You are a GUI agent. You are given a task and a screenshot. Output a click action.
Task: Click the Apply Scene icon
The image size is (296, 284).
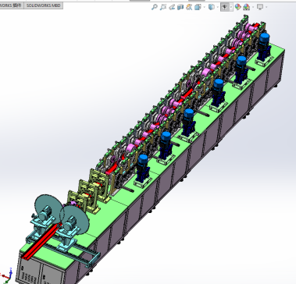point(246,7)
